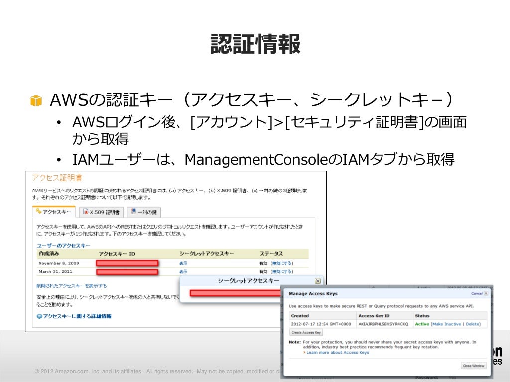This screenshot has width=510, height=382.
Task: Close the シークレットアクセスキー popup
Action: click(x=318, y=281)
